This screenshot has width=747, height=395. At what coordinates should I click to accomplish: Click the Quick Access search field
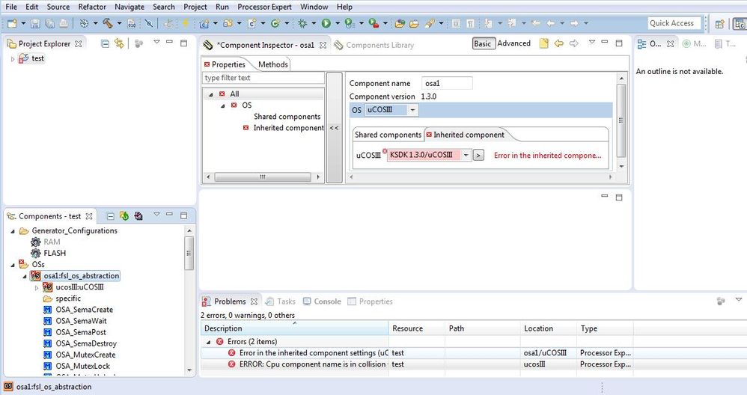[674, 23]
